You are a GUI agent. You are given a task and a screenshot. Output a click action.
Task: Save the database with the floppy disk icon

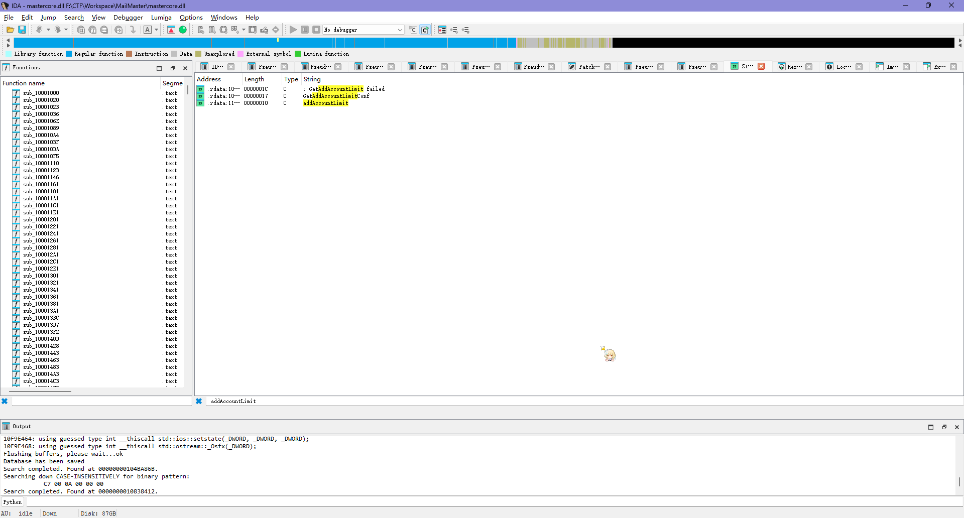click(22, 30)
